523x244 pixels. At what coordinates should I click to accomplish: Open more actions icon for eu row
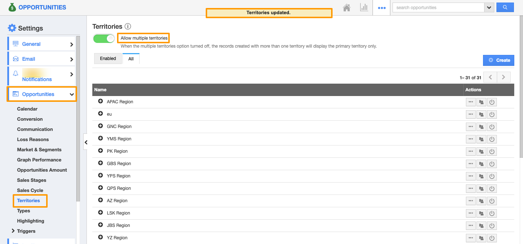(x=471, y=115)
